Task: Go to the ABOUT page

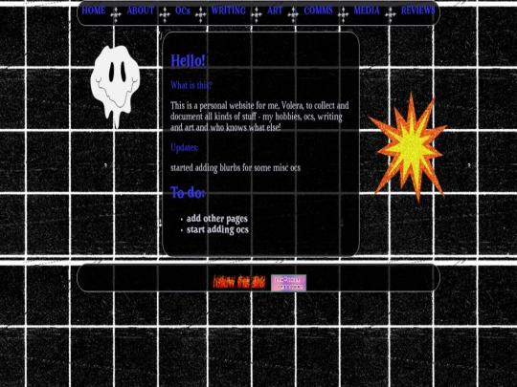Action: pyautogui.click(x=141, y=11)
